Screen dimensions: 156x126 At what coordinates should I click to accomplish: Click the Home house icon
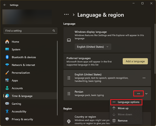pos(7,42)
